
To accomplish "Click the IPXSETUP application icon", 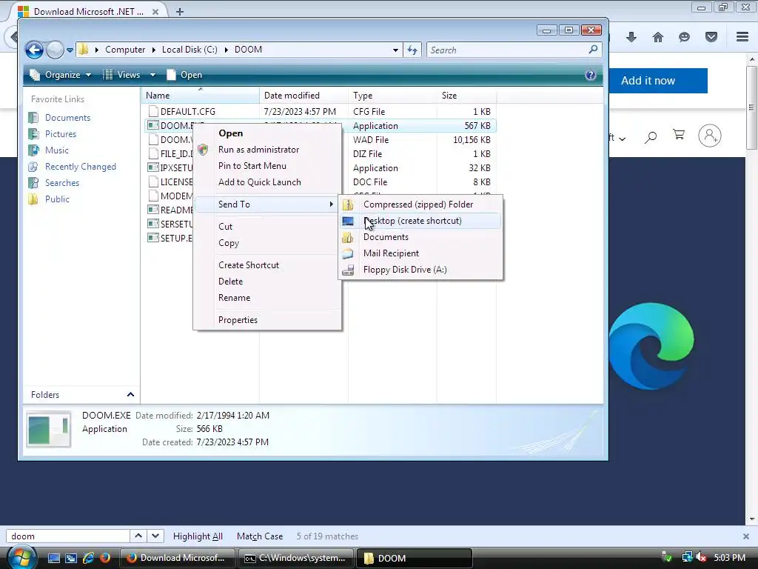I will (x=153, y=168).
